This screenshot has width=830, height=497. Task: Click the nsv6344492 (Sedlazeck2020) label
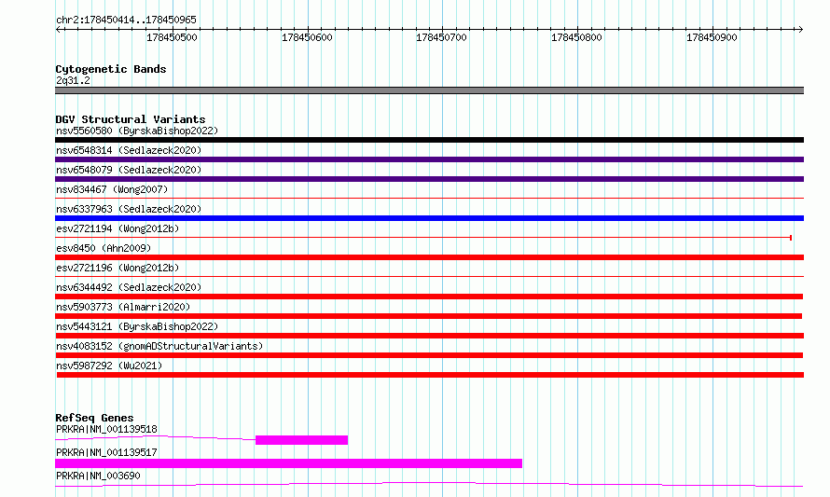pos(129,287)
